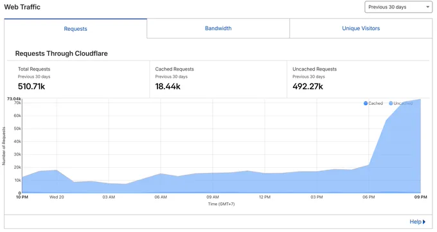437x232 pixels.
Task: Switch to the Bandwidth tab
Action: [219, 28]
